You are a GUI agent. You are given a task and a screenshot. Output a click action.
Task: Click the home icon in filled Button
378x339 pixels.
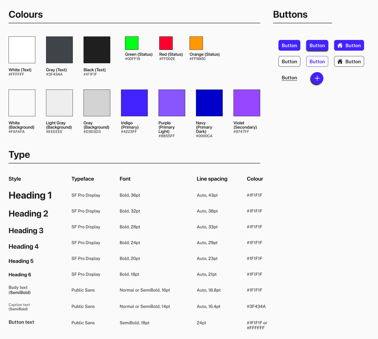pos(340,46)
